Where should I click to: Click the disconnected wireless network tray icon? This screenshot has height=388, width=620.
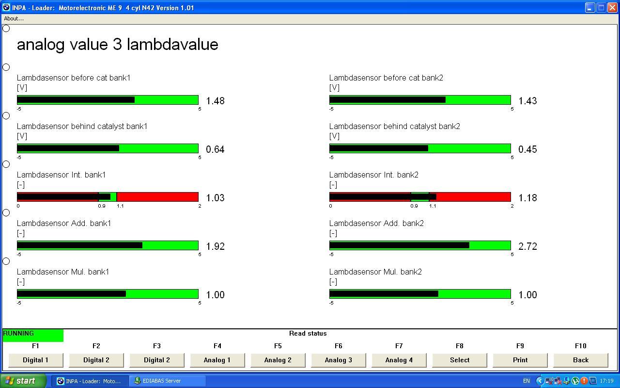click(x=549, y=381)
